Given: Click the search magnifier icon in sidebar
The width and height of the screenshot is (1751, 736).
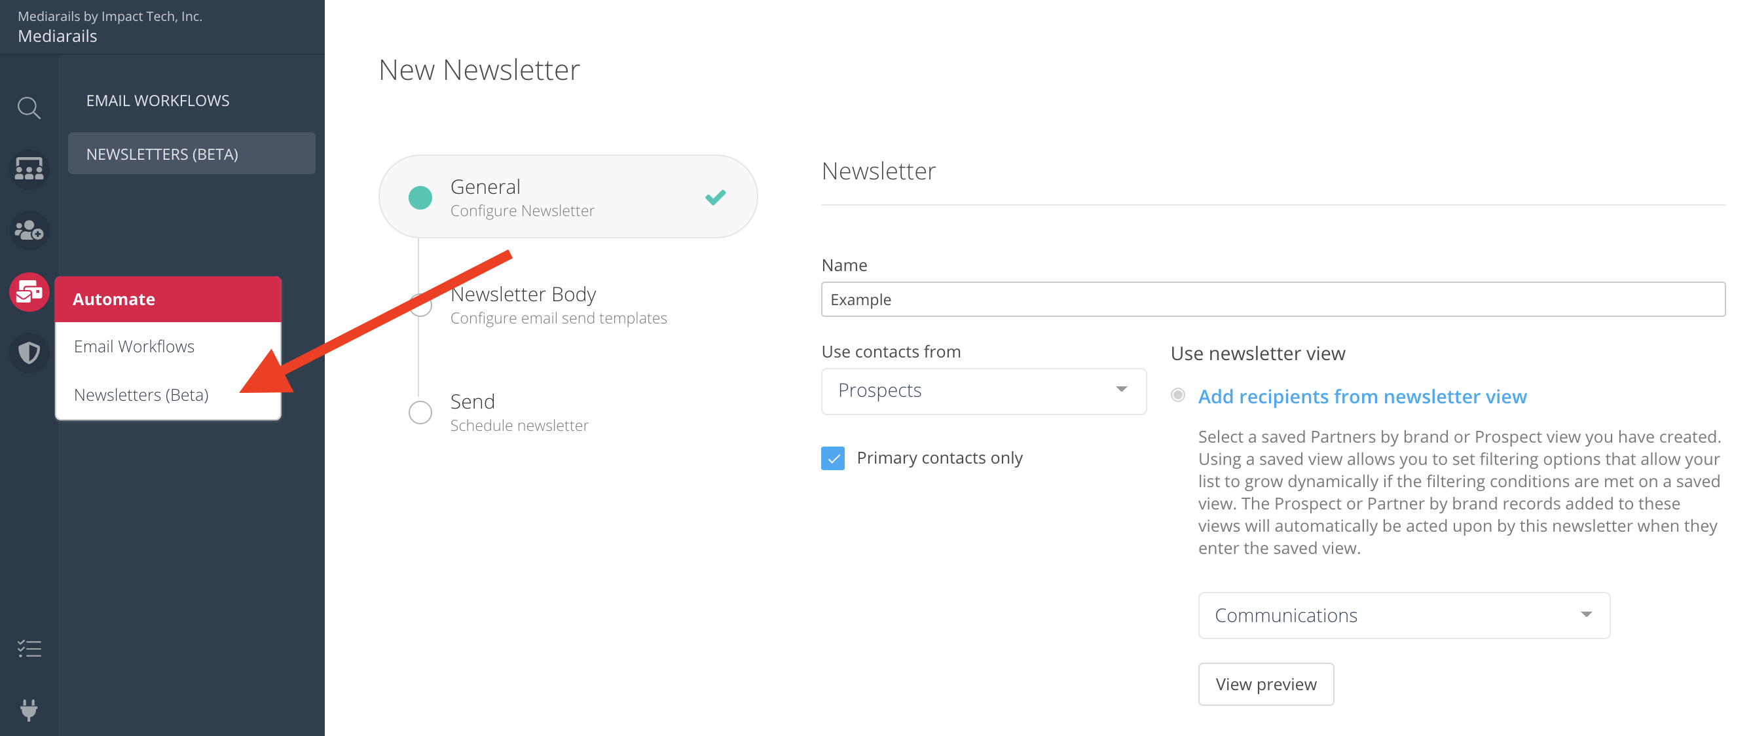Looking at the screenshot, I should pyautogui.click(x=29, y=108).
